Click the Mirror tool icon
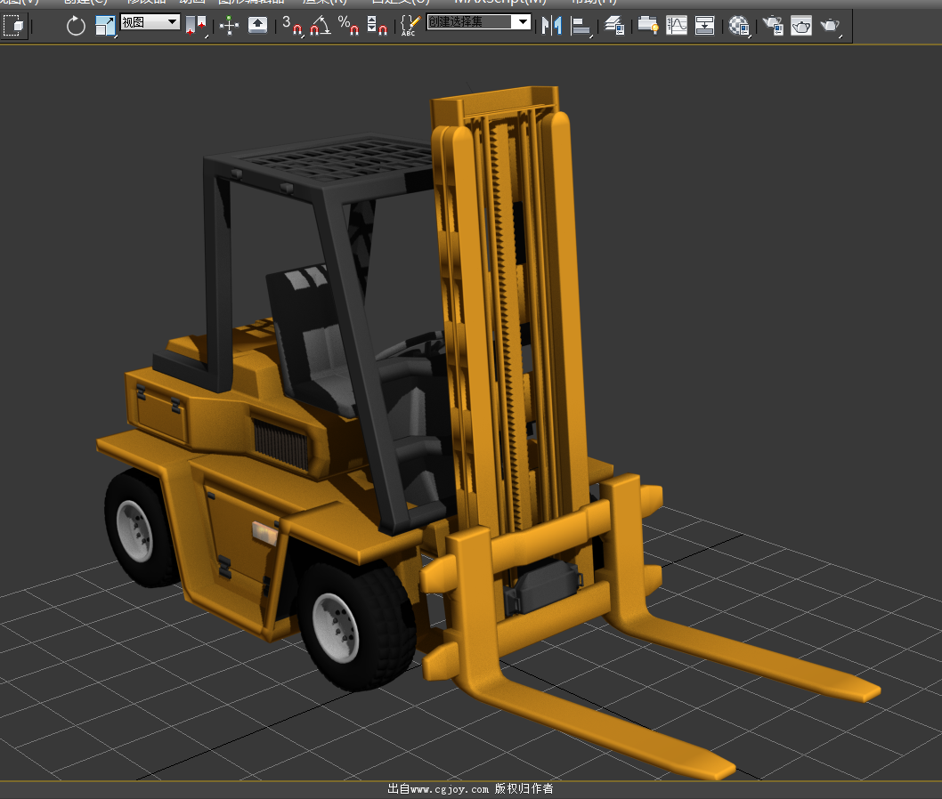This screenshot has height=799, width=942. 552,25
